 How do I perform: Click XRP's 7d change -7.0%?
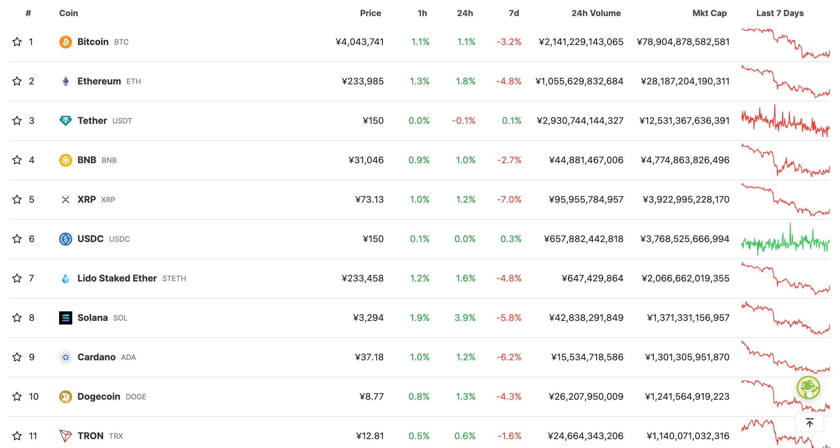509,200
